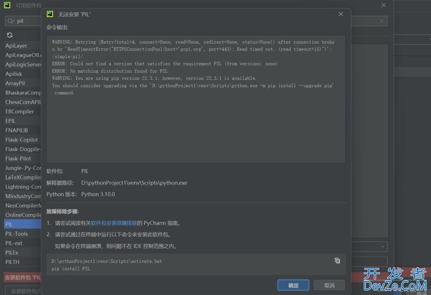Confirm with the 确定 button
The height and width of the screenshot is (295, 431).
[x=293, y=286]
